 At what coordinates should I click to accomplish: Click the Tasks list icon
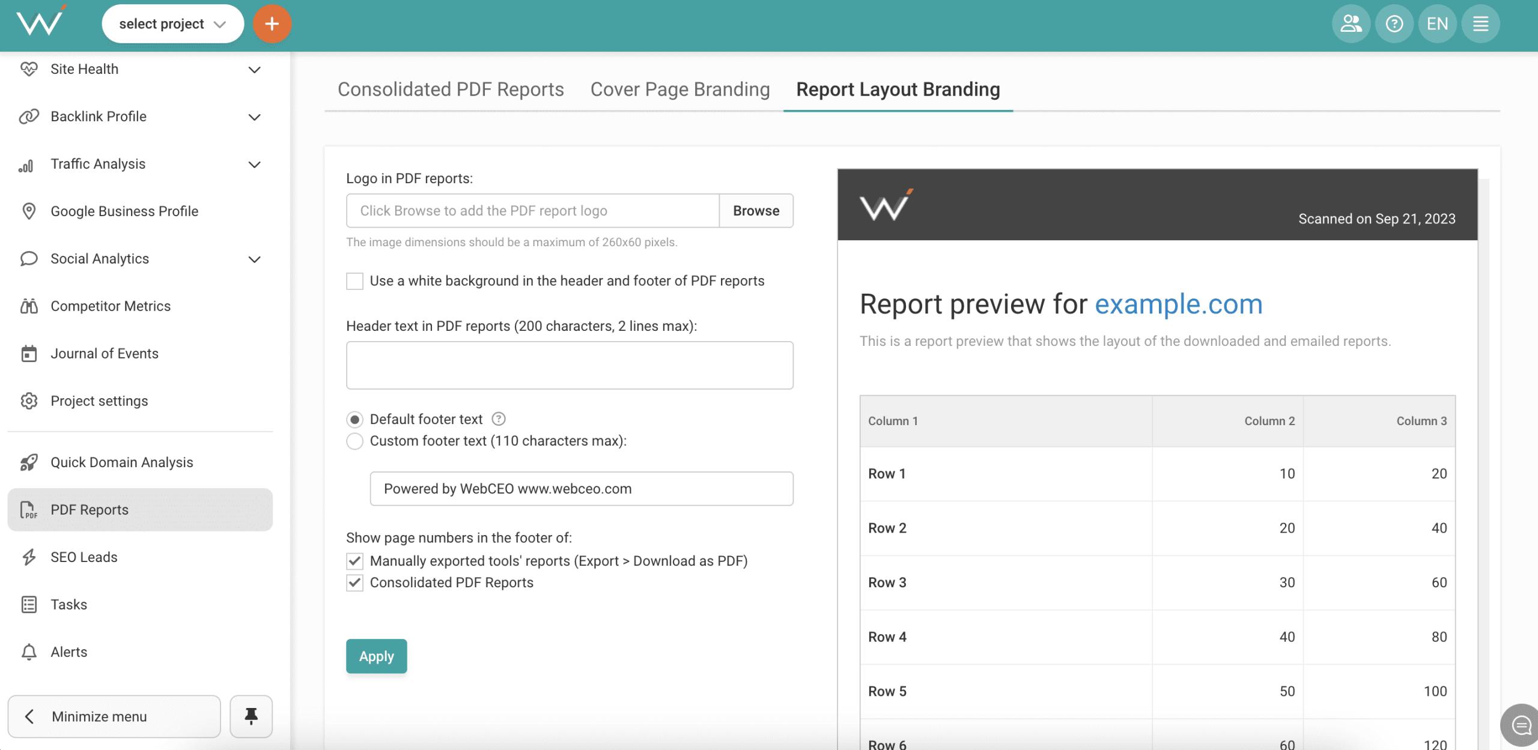tap(29, 605)
